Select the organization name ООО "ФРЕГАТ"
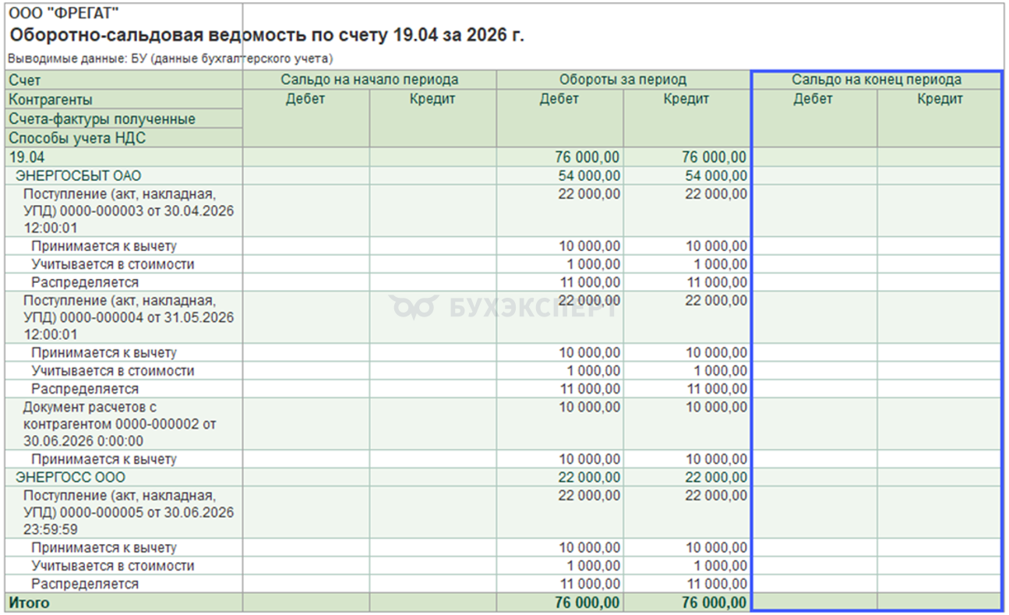Screen dimensions: 1009x615 click(x=65, y=12)
